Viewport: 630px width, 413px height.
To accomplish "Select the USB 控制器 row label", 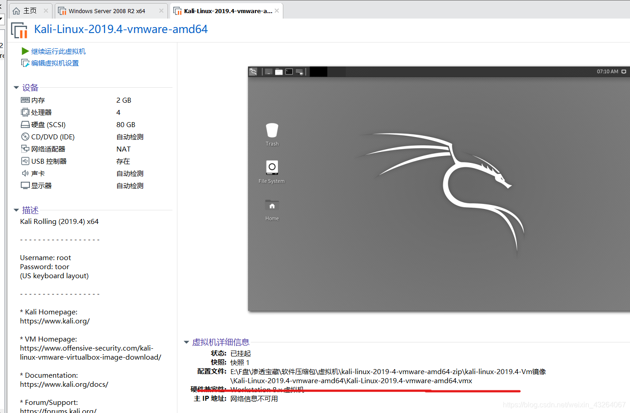I will coord(49,161).
